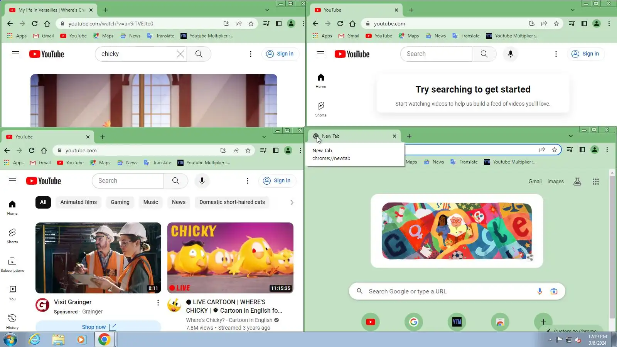Click Sign in in the 'Try searching' YouTube window

[585, 54]
